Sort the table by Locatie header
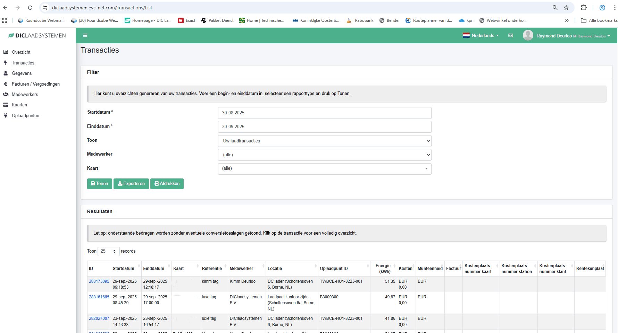 point(292,269)
